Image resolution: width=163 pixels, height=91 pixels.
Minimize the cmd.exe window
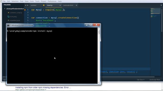pos(87,25)
